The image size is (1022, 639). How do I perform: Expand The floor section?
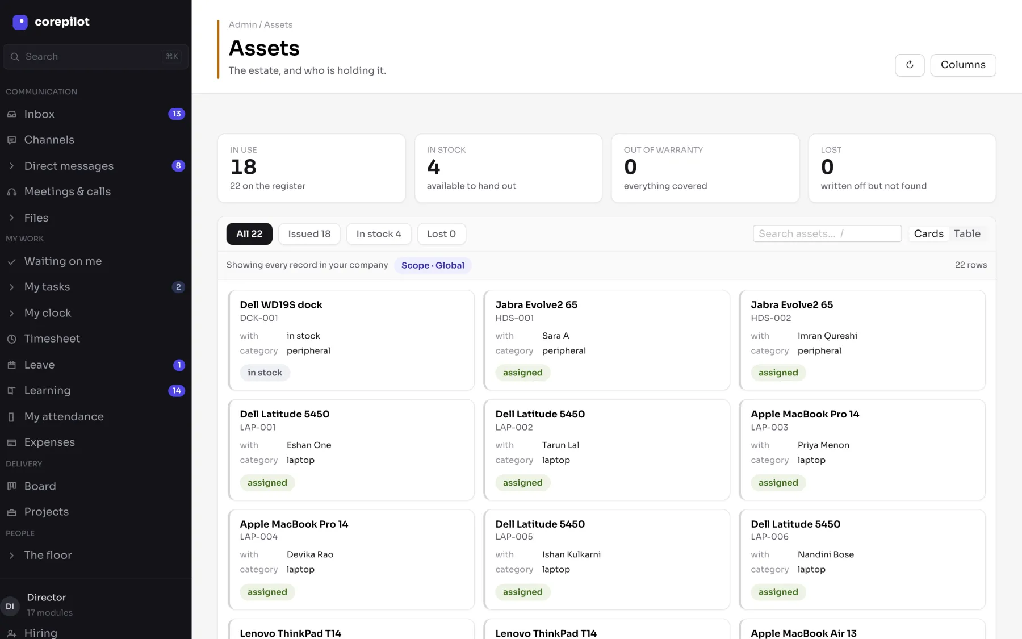coord(11,556)
